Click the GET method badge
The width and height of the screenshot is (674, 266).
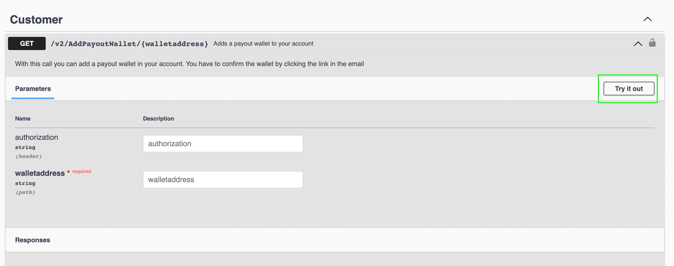pos(27,44)
